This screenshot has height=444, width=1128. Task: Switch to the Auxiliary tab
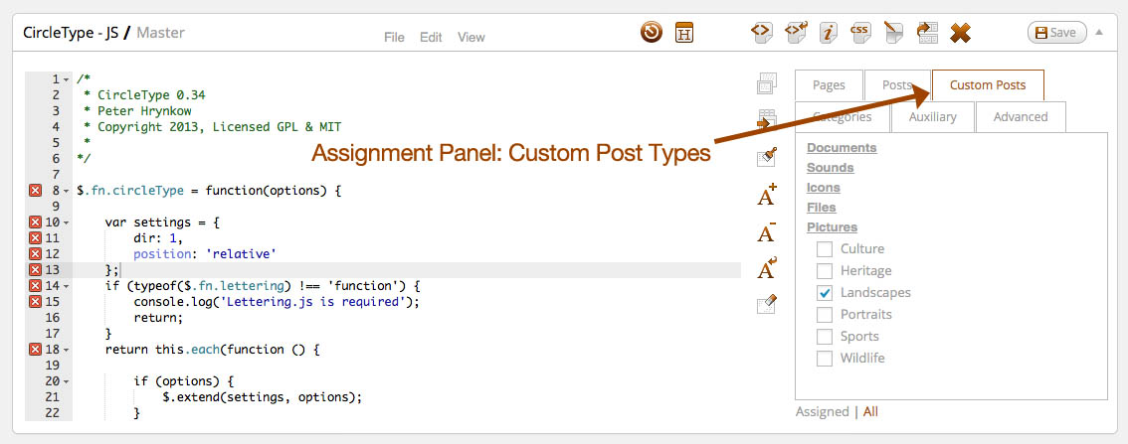tap(932, 117)
